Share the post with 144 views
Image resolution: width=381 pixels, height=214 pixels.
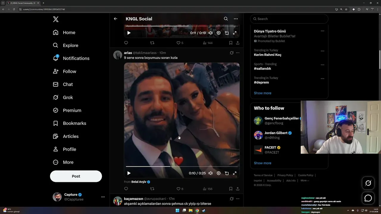238,43
